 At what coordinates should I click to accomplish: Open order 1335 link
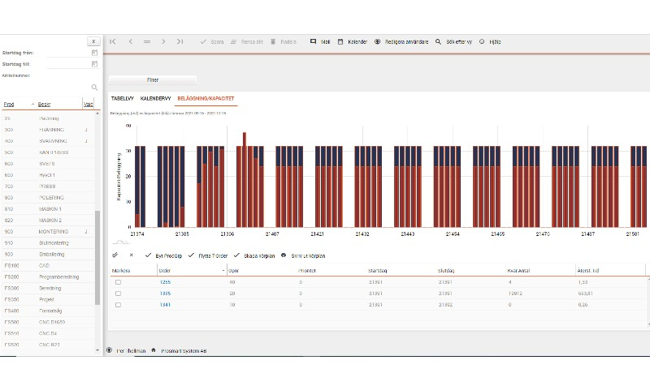165,294
